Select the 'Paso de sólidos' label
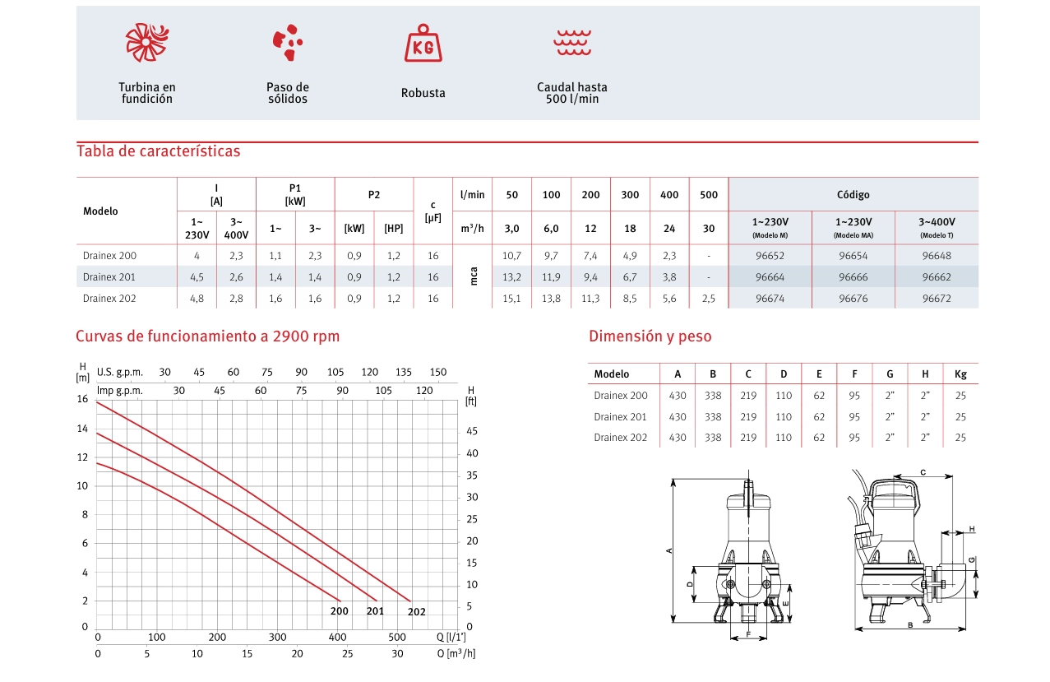The width and height of the screenshot is (1050, 682). click(x=288, y=93)
